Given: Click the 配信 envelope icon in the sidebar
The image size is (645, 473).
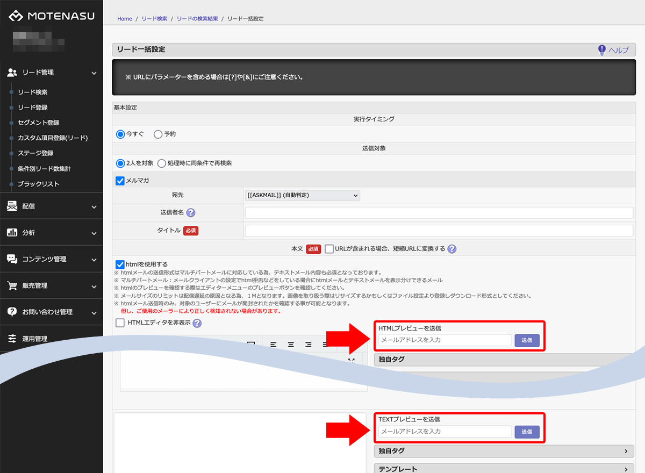Looking at the screenshot, I should [12, 206].
